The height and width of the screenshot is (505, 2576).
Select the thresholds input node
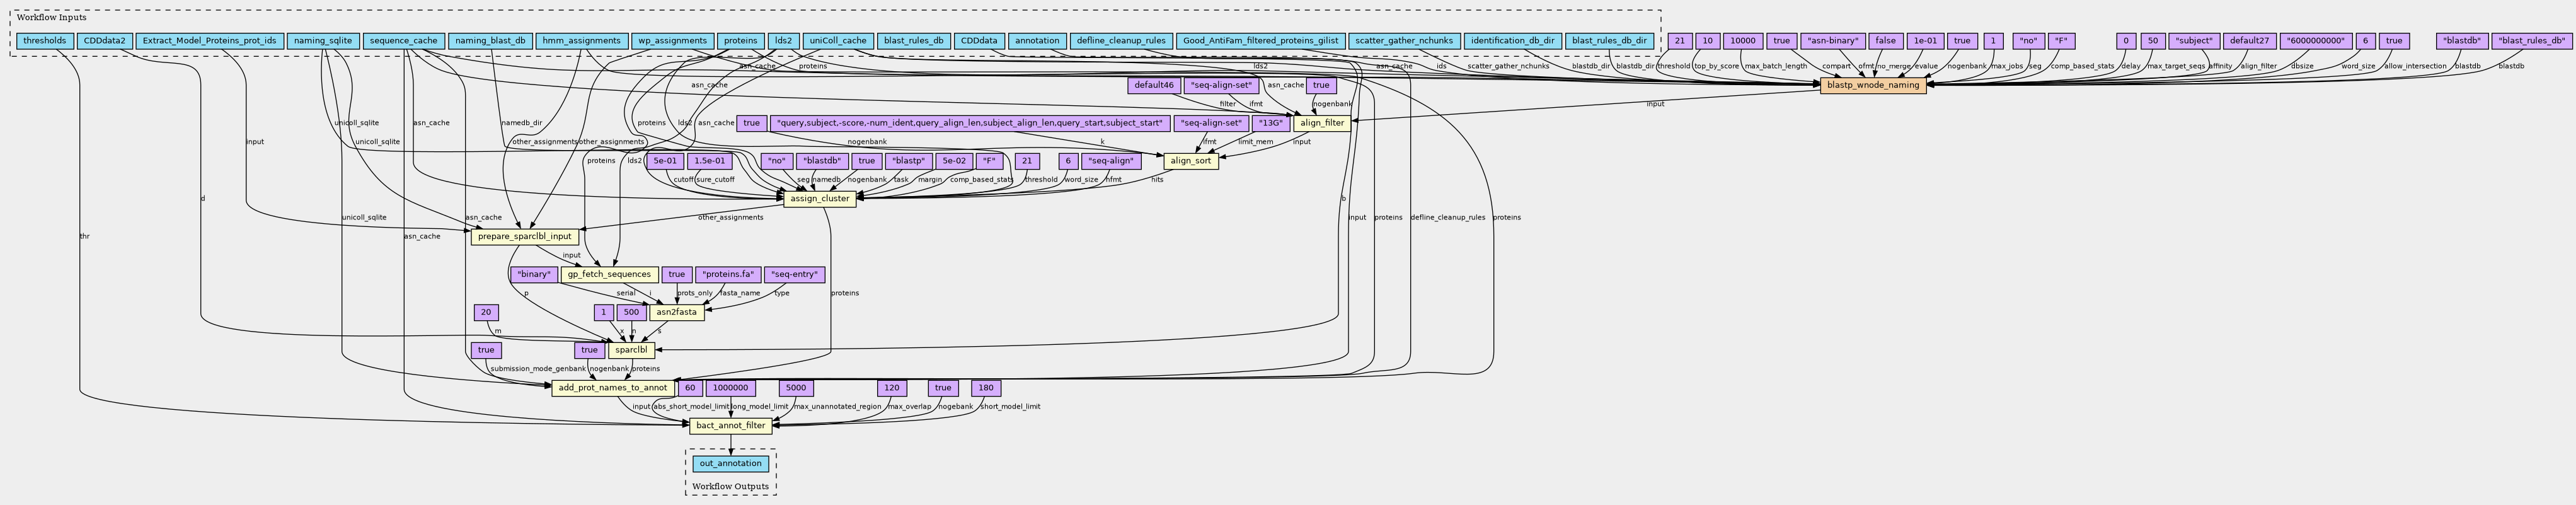pos(44,41)
